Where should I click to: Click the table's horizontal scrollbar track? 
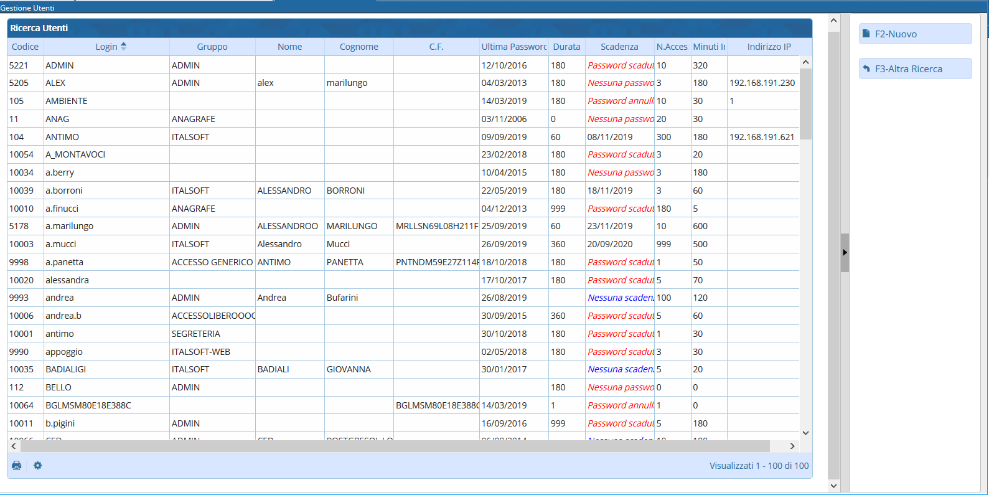pos(398,446)
